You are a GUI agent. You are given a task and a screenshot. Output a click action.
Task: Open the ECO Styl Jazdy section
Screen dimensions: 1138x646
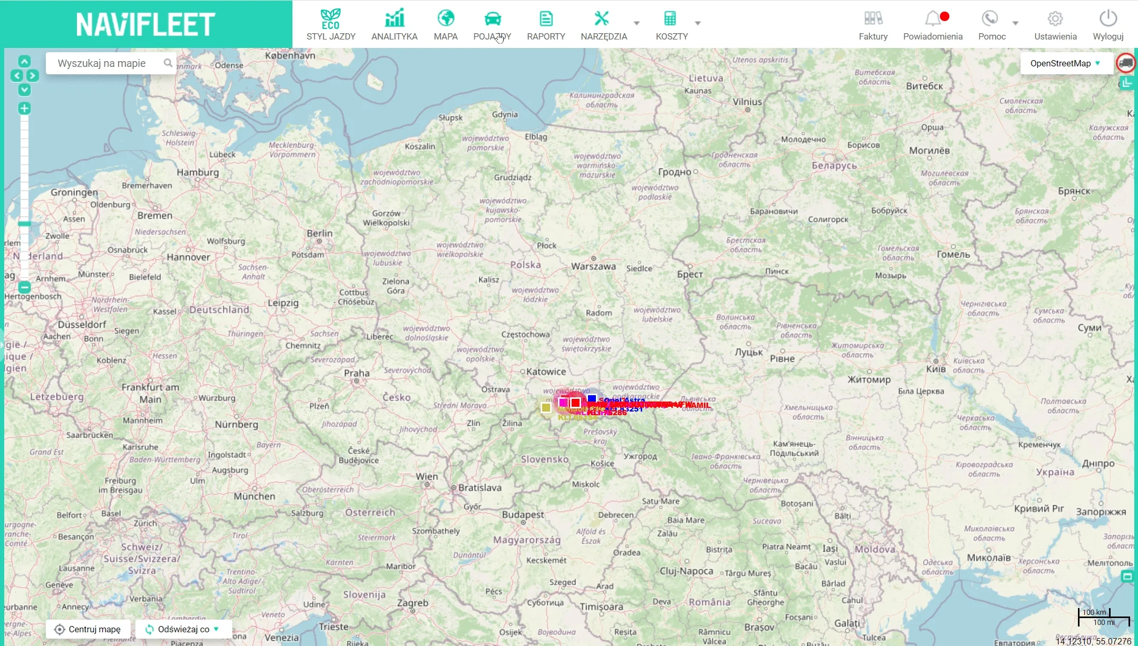coord(331,25)
